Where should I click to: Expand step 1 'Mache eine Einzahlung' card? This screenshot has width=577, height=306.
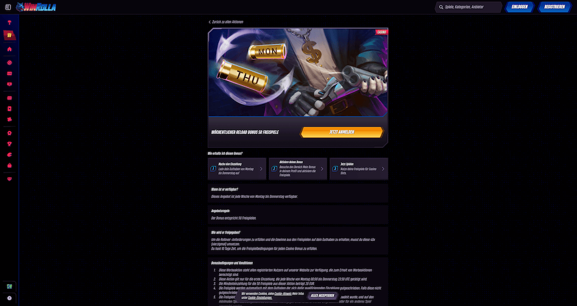tap(237, 169)
